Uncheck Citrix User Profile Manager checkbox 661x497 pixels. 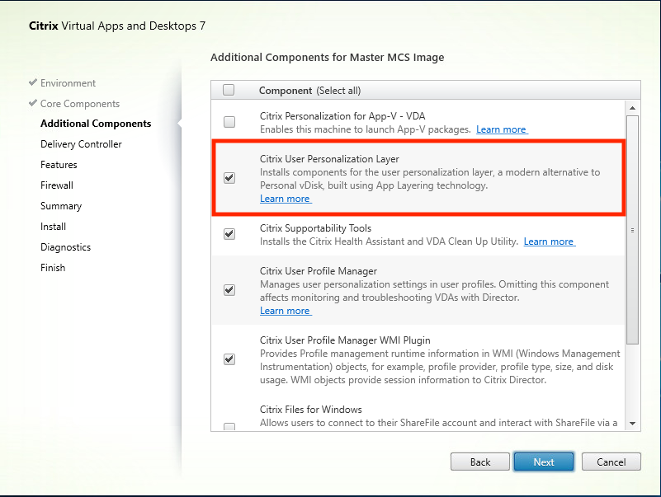229,290
